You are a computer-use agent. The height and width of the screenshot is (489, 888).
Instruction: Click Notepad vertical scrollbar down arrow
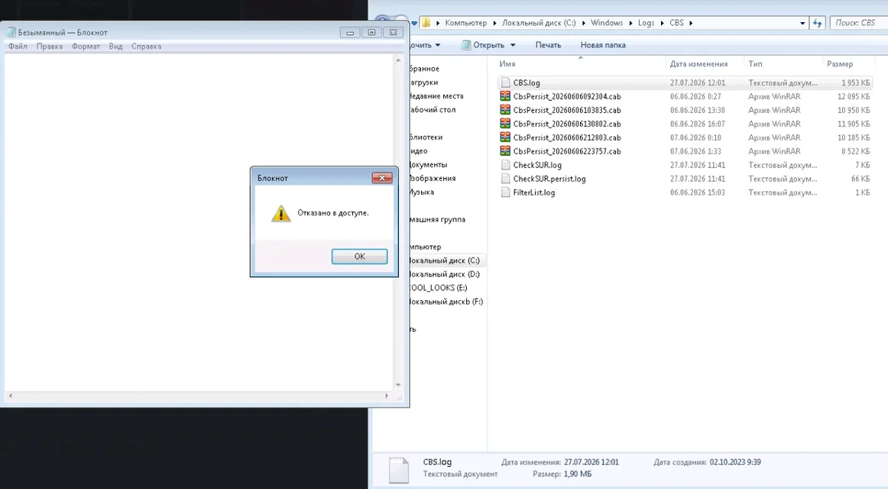tap(398, 385)
